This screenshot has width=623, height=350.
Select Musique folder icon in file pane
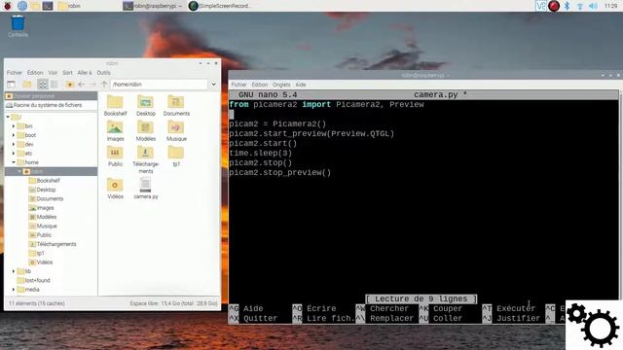pyautogui.click(x=176, y=131)
